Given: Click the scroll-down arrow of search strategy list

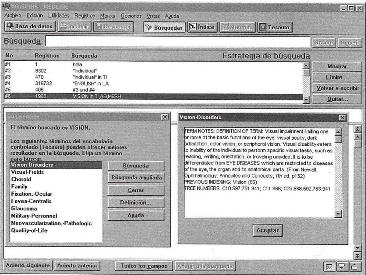Looking at the screenshot, I should click(306, 100).
